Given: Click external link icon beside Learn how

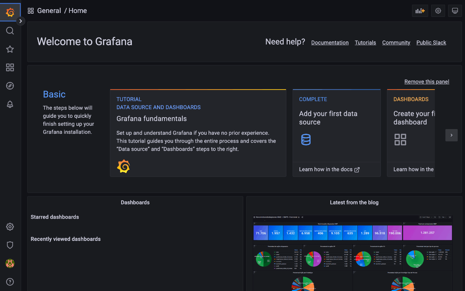Looking at the screenshot, I should [x=357, y=170].
